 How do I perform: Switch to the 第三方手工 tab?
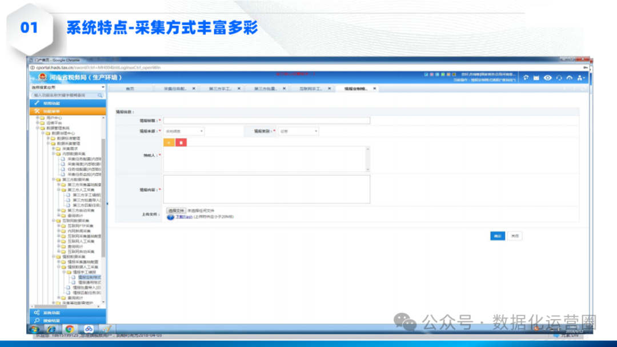point(221,89)
